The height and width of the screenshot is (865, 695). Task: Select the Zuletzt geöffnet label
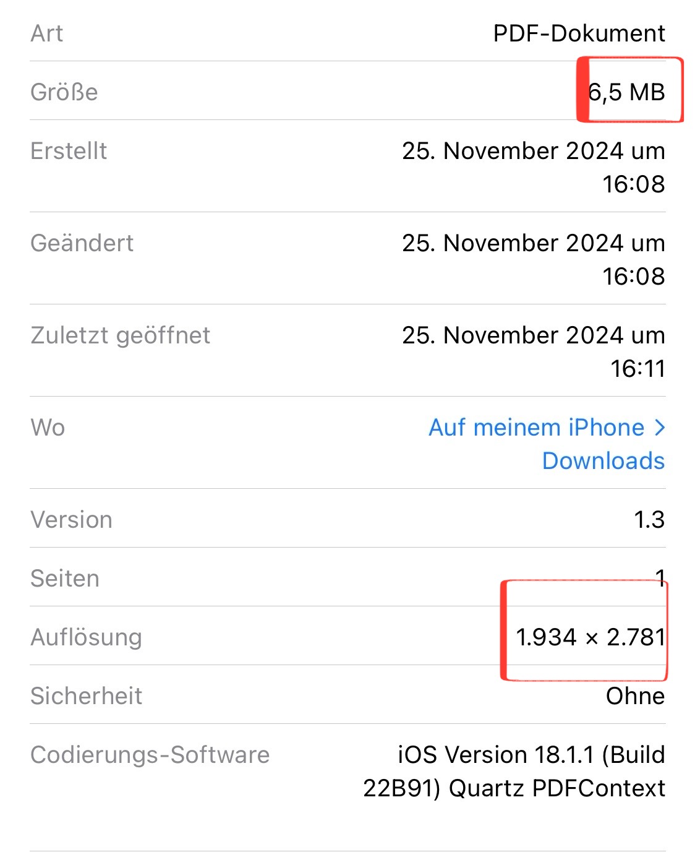[x=121, y=335]
